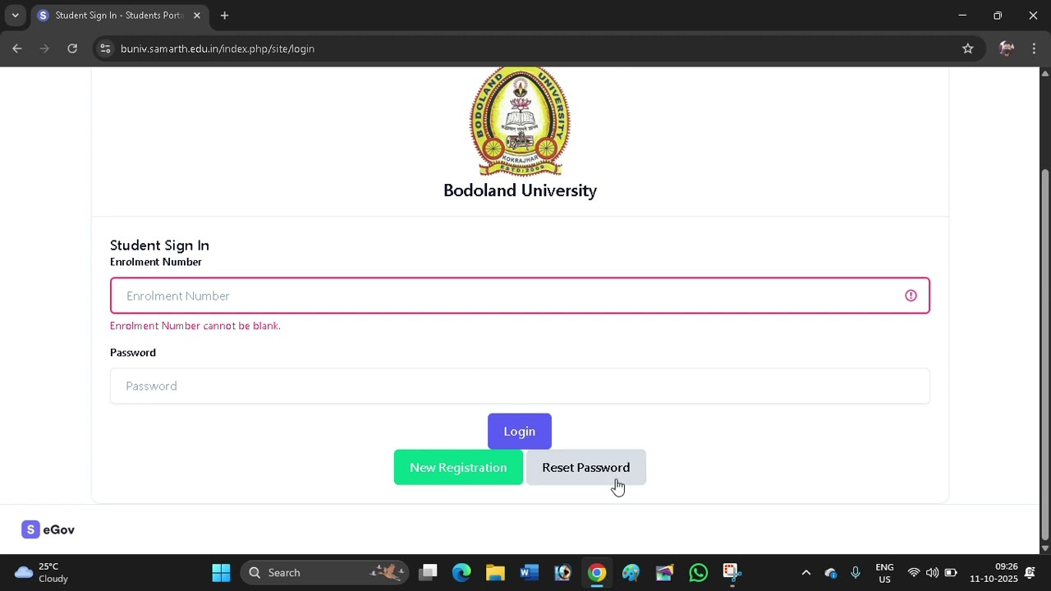Click the address bar URL
Viewport: 1051px width, 591px height.
point(218,48)
